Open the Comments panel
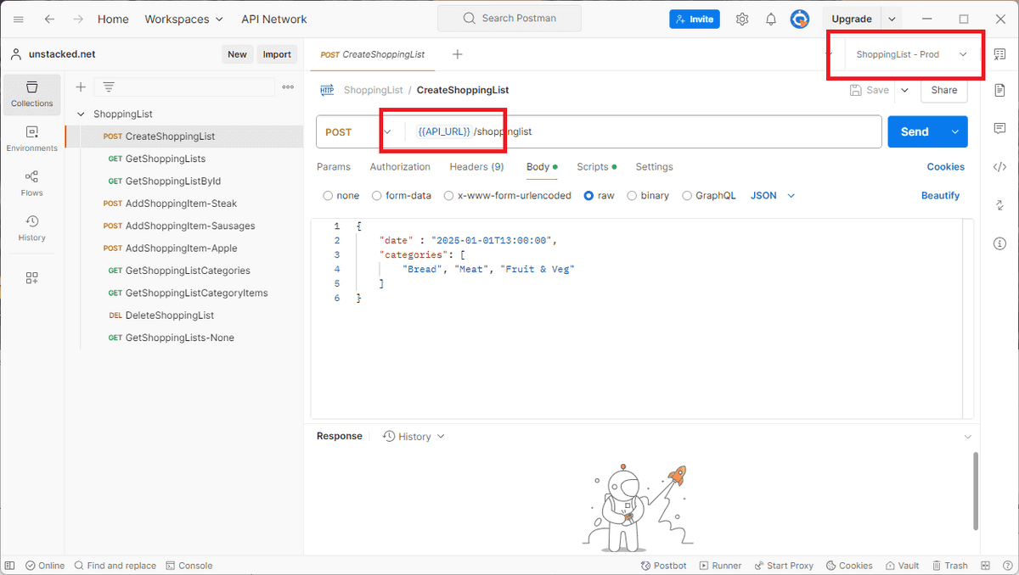 (999, 128)
